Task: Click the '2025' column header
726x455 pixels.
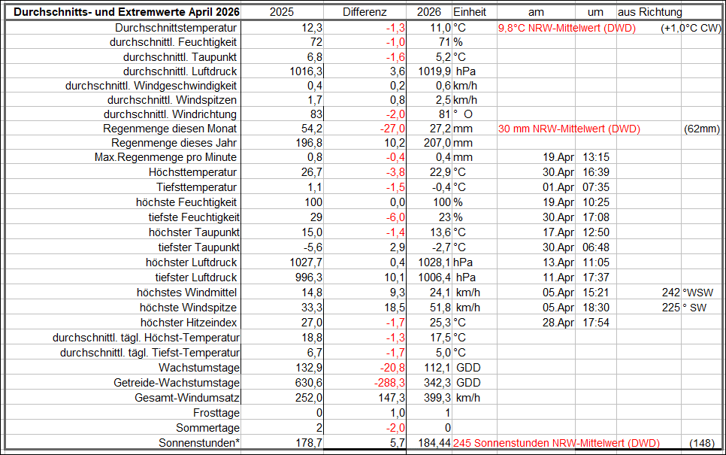Action: 282,13
